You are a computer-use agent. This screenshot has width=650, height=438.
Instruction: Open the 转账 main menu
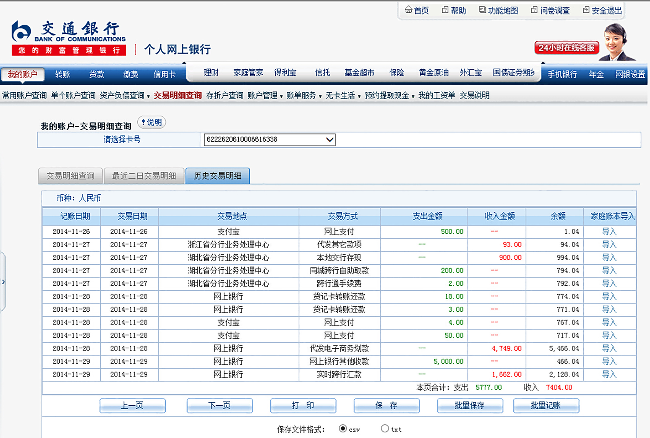pos(63,74)
